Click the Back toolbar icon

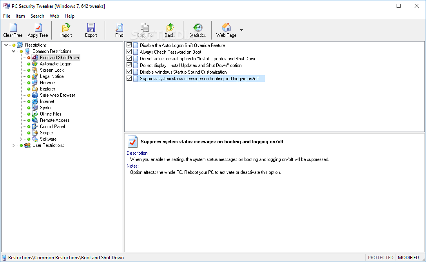click(x=170, y=27)
